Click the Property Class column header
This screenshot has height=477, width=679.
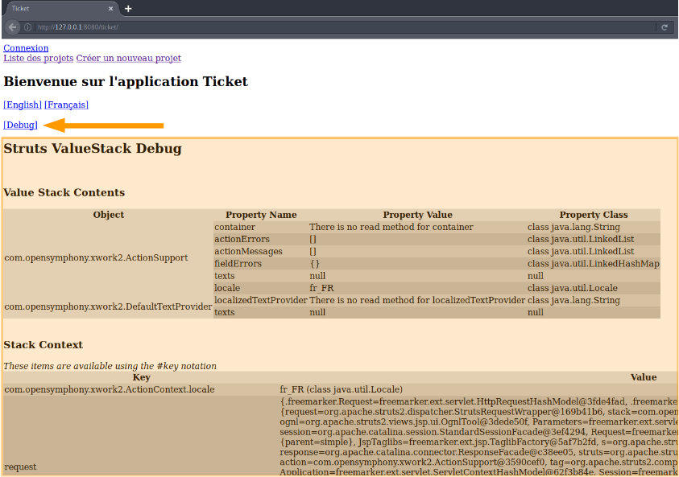tap(594, 215)
